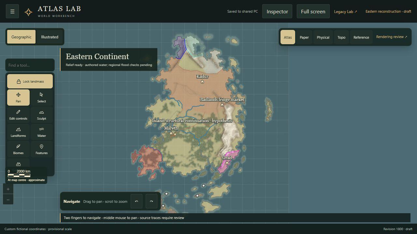The image size is (417, 234).
Task: Open the Inspector panel
Action: pyautogui.click(x=277, y=11)
